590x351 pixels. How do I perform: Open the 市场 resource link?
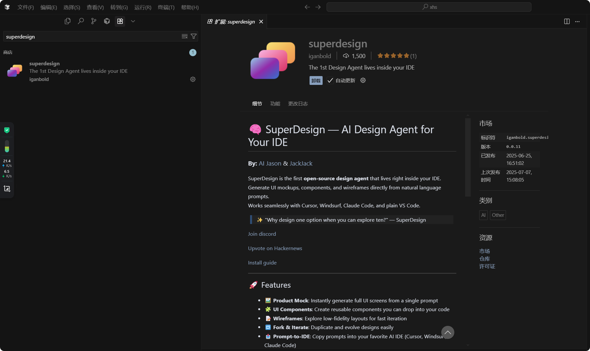coord(484,251)
